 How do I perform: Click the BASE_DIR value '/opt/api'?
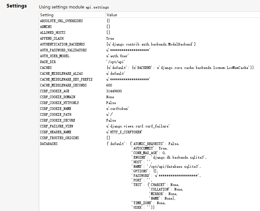pyautogui.click(x=115, y=62)
